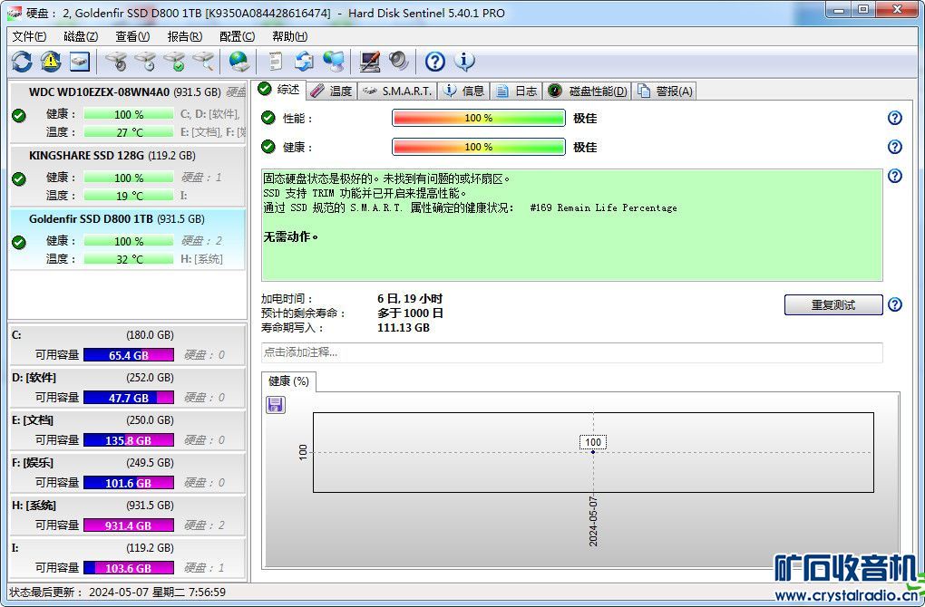Viewport: 925px width, 607px height.
Task: Open the 日志 tab
Action: (516, 91)
